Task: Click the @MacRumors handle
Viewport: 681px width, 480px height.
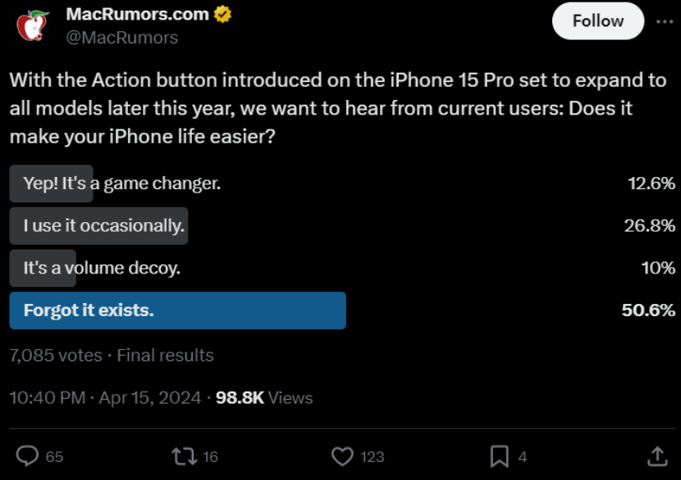Action: 121,38
